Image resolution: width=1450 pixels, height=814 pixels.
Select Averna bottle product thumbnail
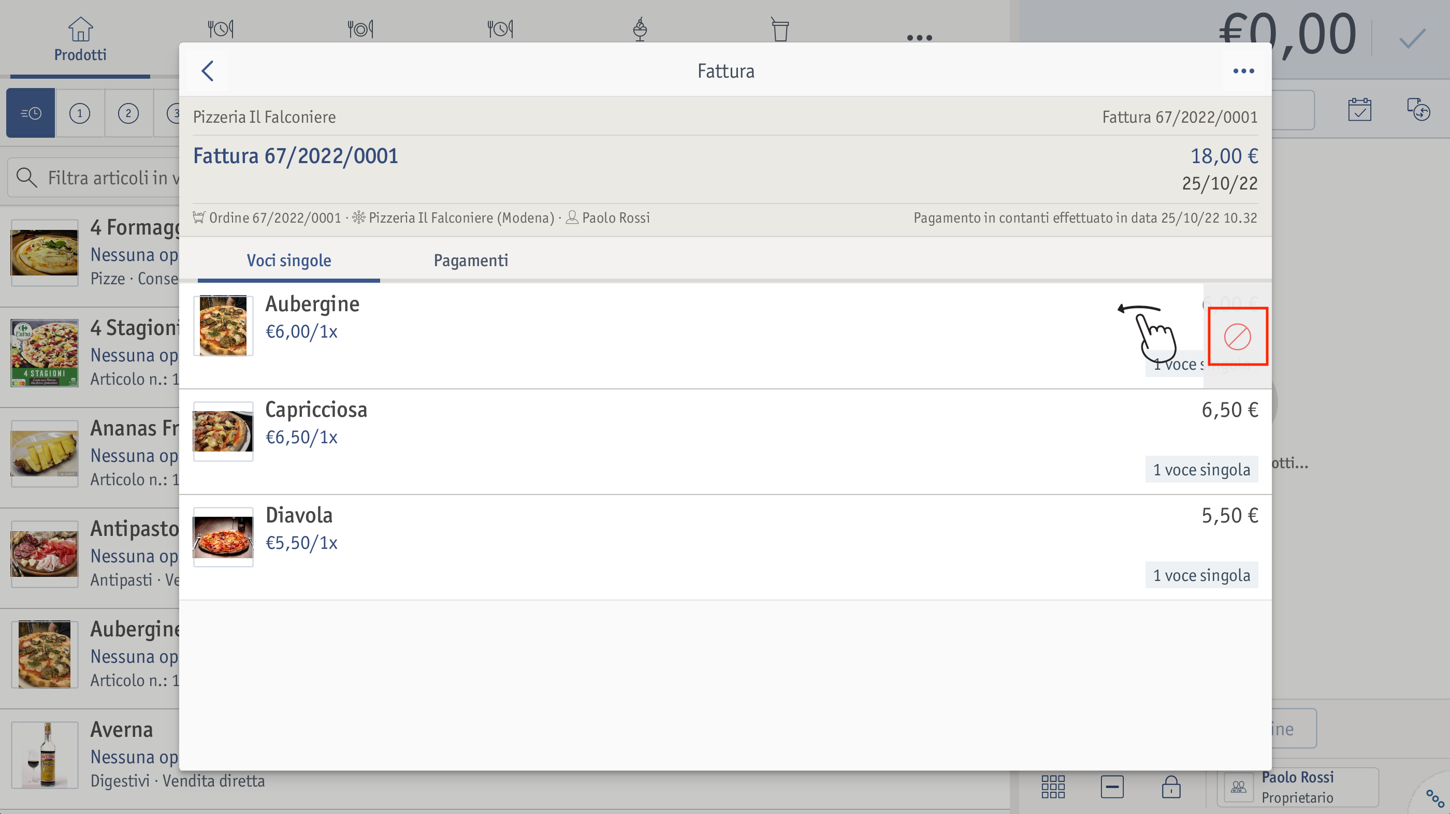point(45,755)
